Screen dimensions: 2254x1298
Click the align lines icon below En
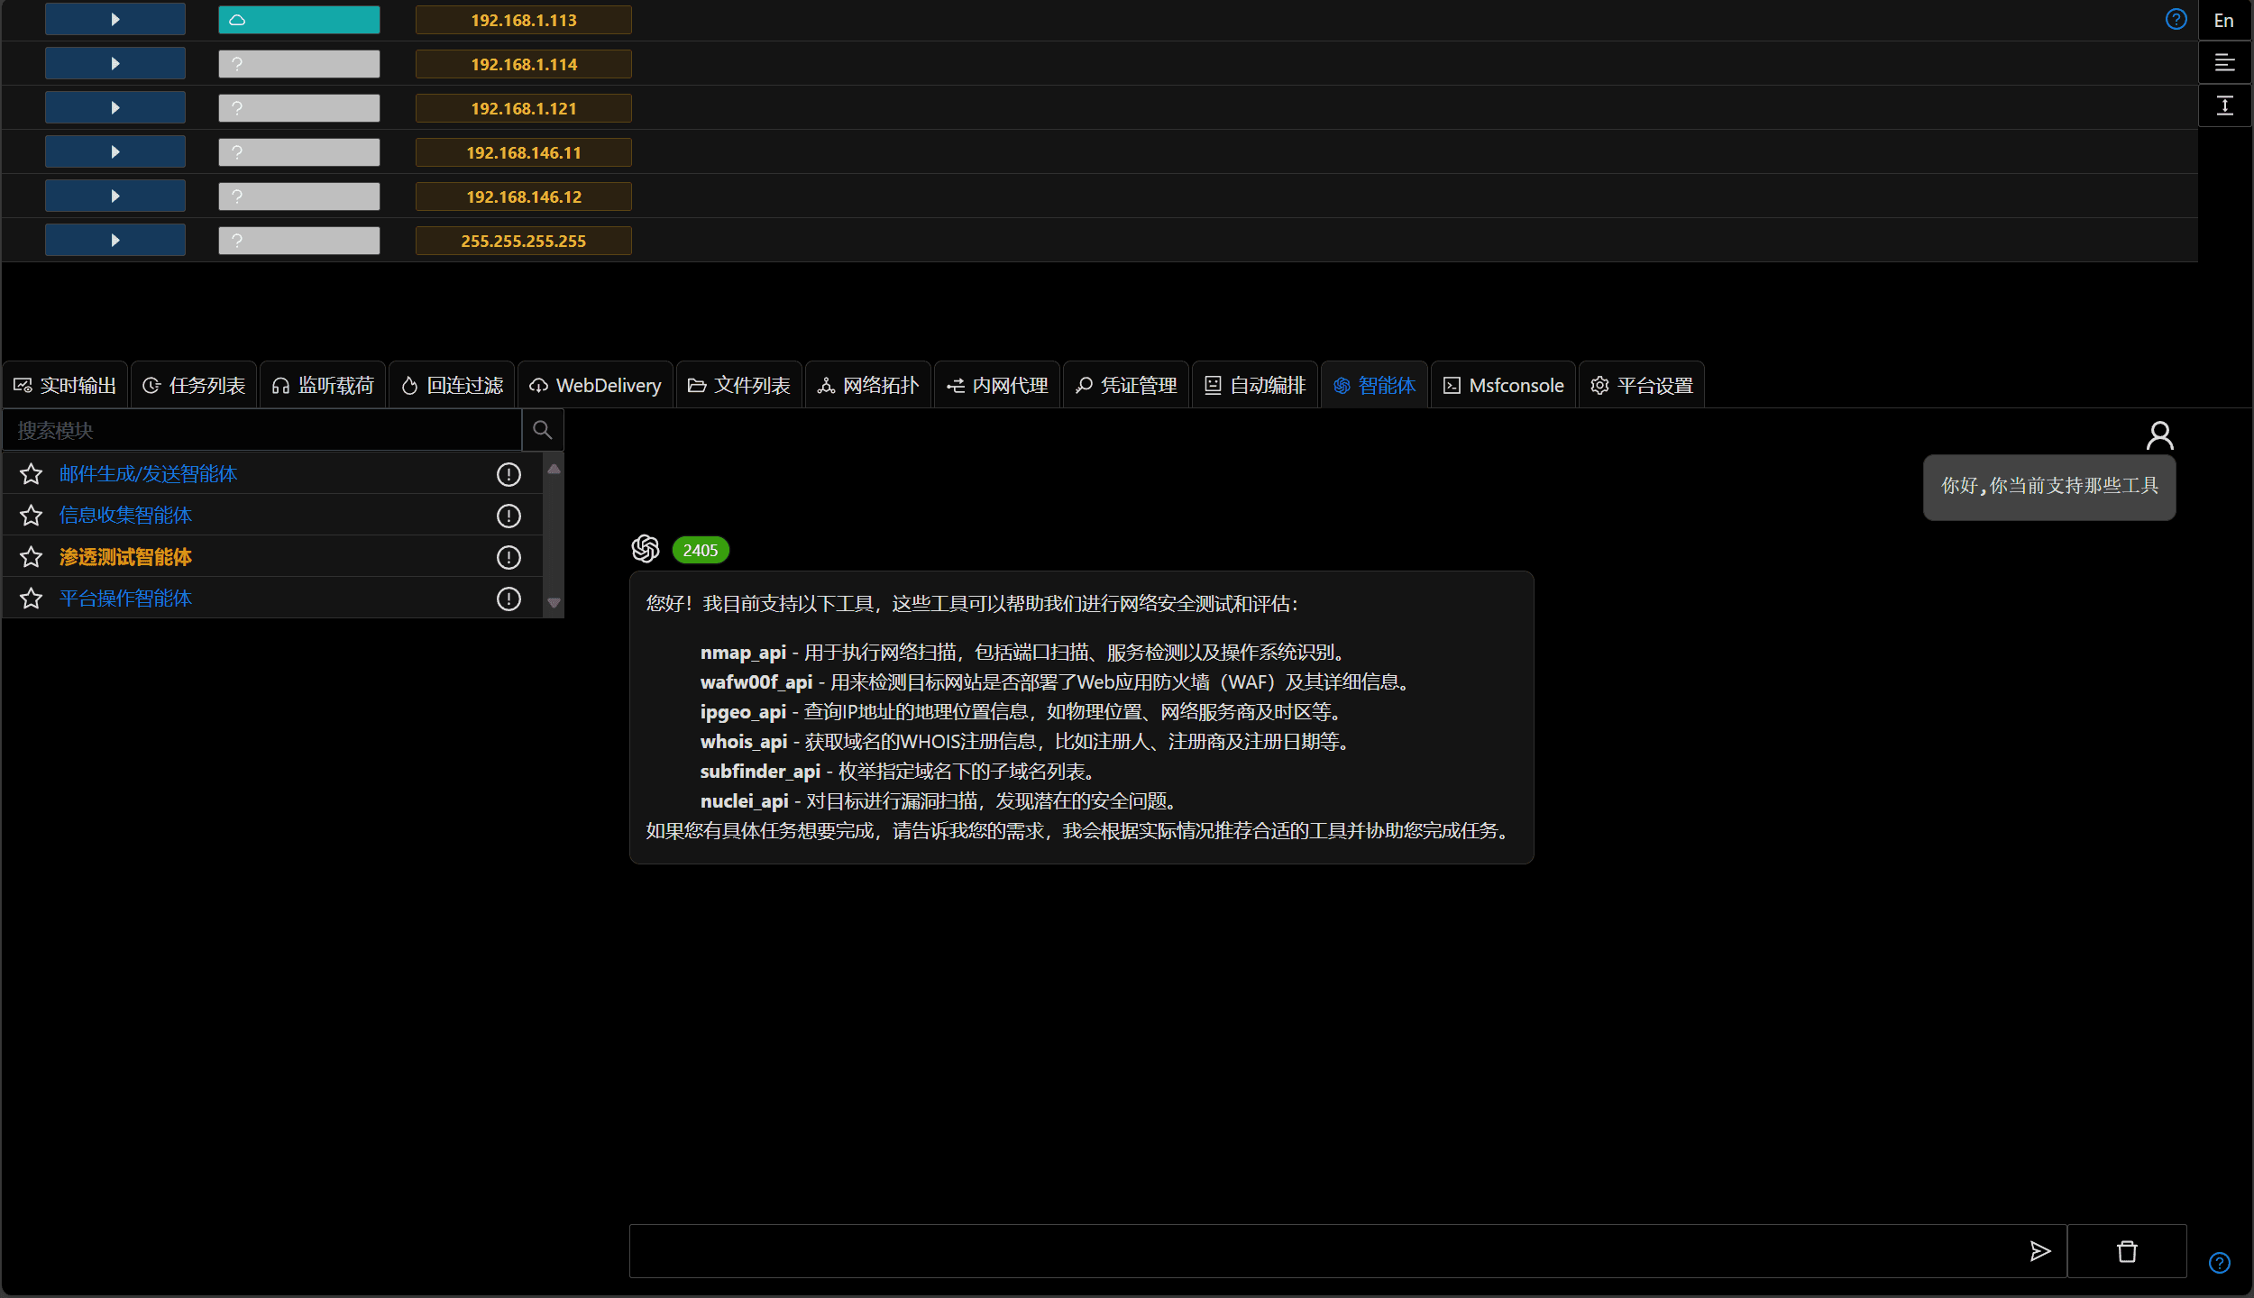click(x=2224, y=63)
